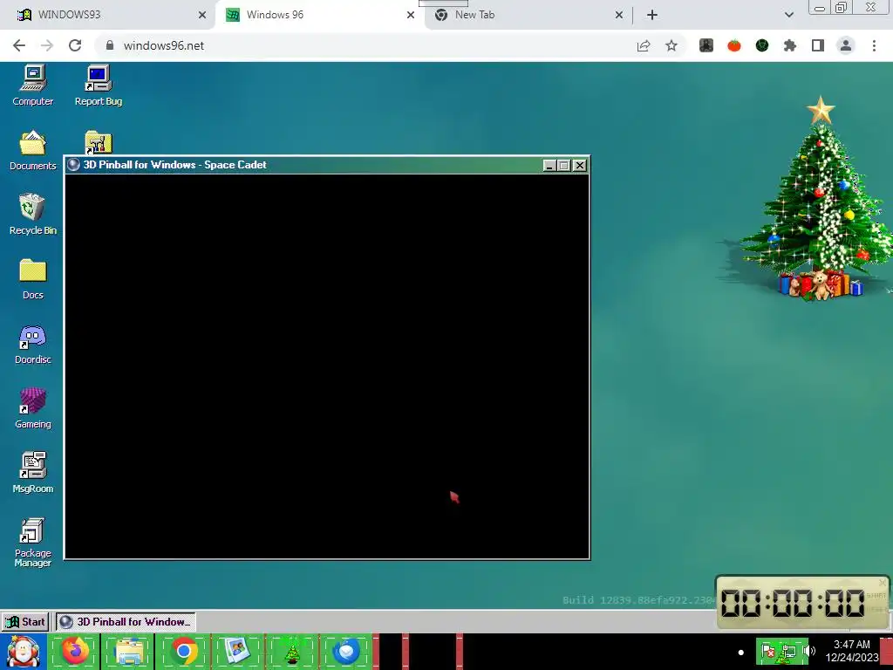Open the clock showing 3:47 AM
The width and height of the screenshot is (893, 670).
851,651
